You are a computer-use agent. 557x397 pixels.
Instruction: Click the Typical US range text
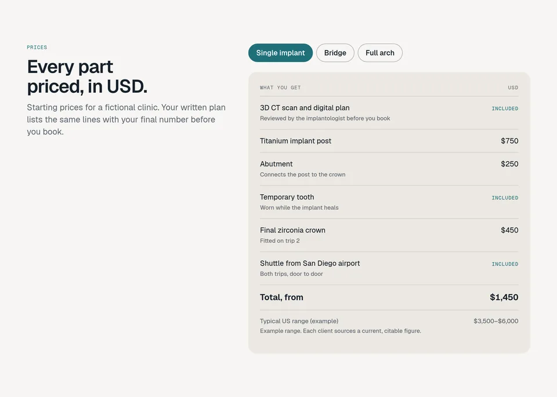tap(299, 321)
